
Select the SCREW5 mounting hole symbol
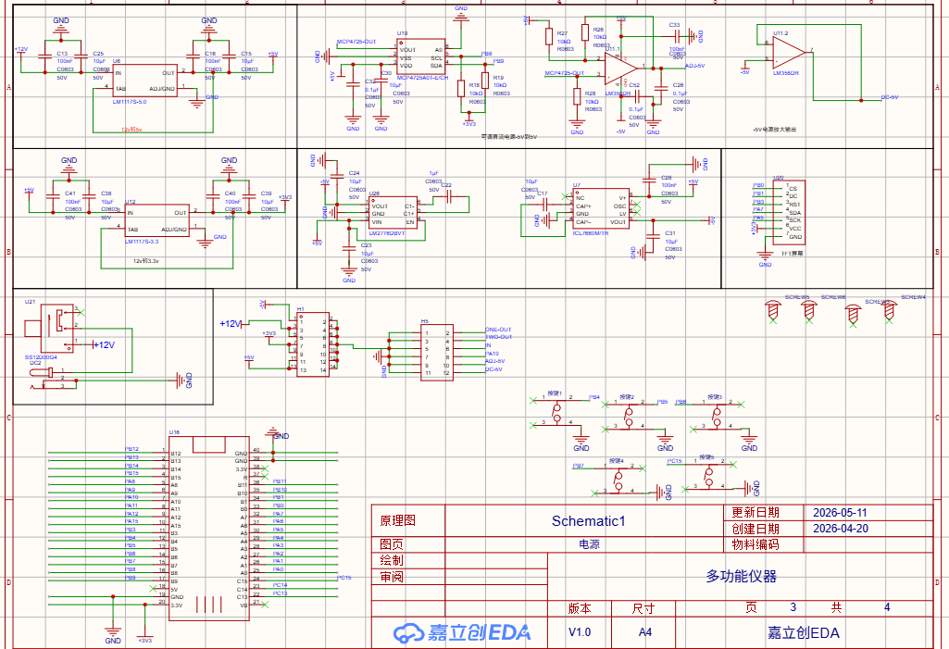coord(773,310)
